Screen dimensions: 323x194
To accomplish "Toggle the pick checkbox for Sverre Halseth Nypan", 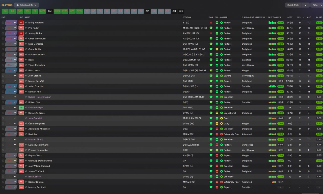I will point(3,97).
